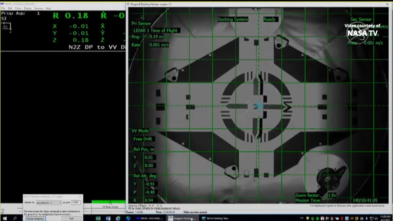Click the 'Video preview started' status text
393x221 pixels.
tap(195, 212)
